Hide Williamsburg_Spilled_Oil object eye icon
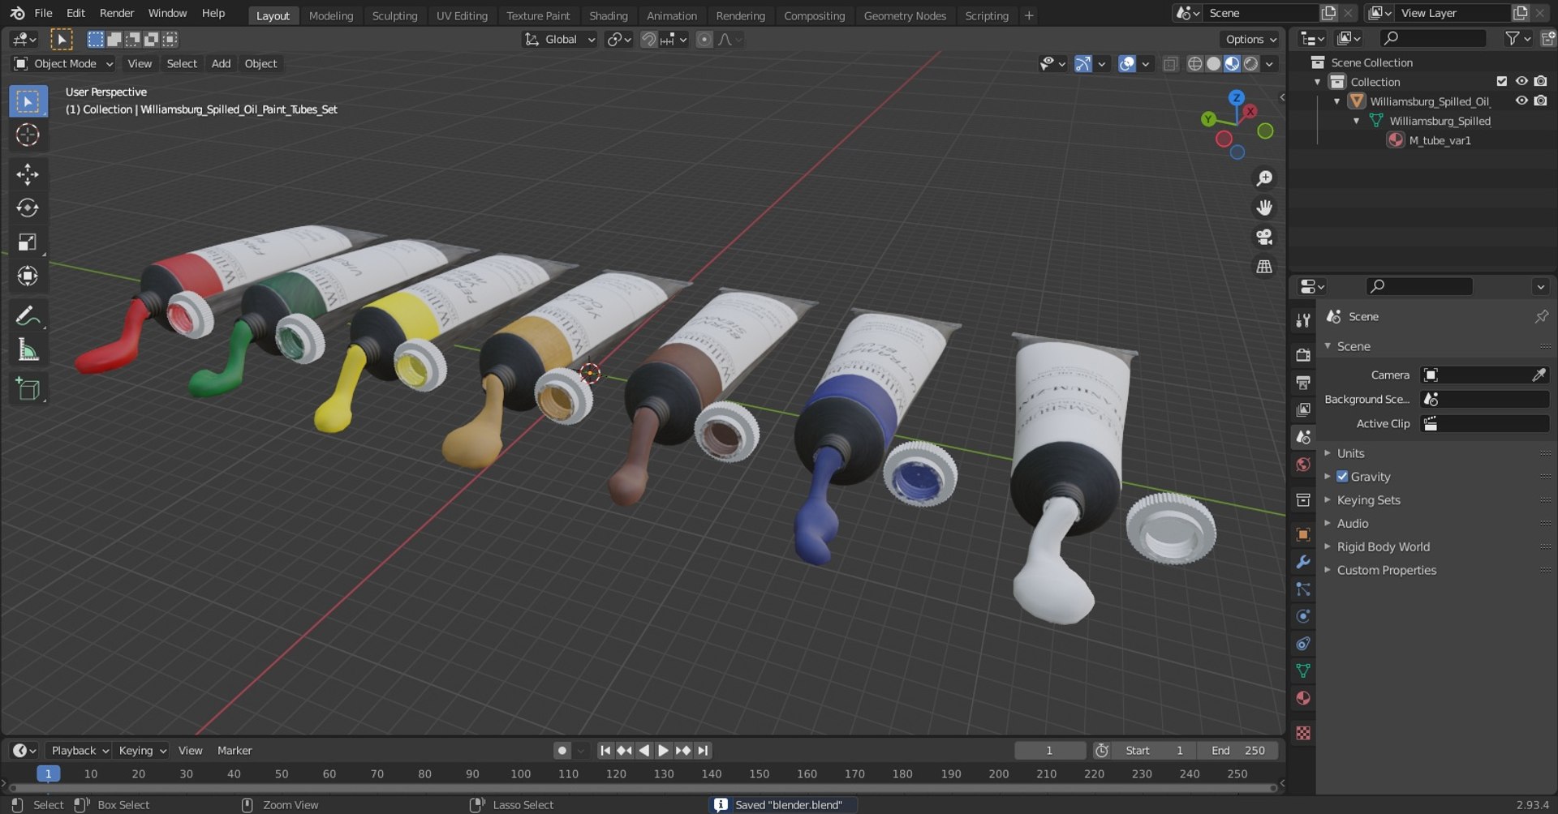 pyautogui.click(x=1521, y=101)
